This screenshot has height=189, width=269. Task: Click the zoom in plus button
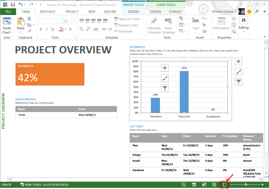click(263, 185)
